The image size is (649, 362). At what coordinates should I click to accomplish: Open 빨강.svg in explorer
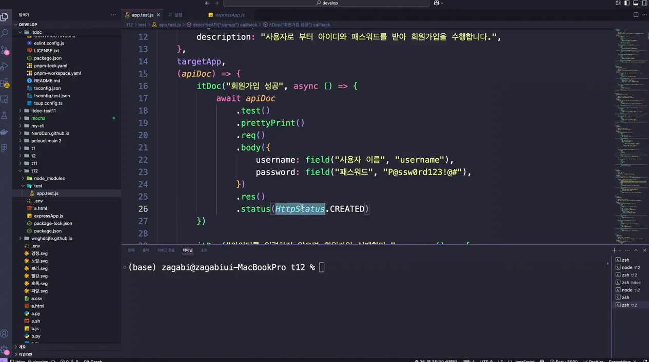tap(67, 276)
